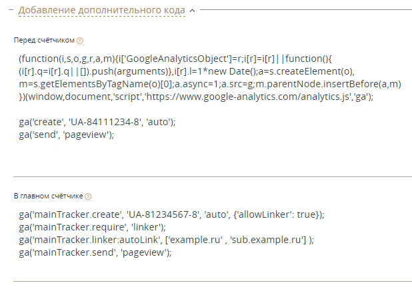Click the mainTracker.linker:autoLink code line

pyautogui.click(x=166, y=240)
